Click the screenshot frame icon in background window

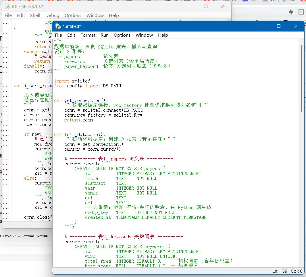click(x=301, y=12)
